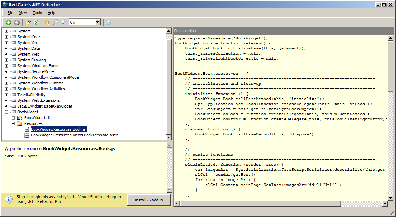Click the Resources folder icon
The image size is (396, 217).
(x=20, y=123)
